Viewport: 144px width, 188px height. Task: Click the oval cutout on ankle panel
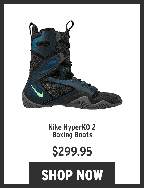click(43, 44)
